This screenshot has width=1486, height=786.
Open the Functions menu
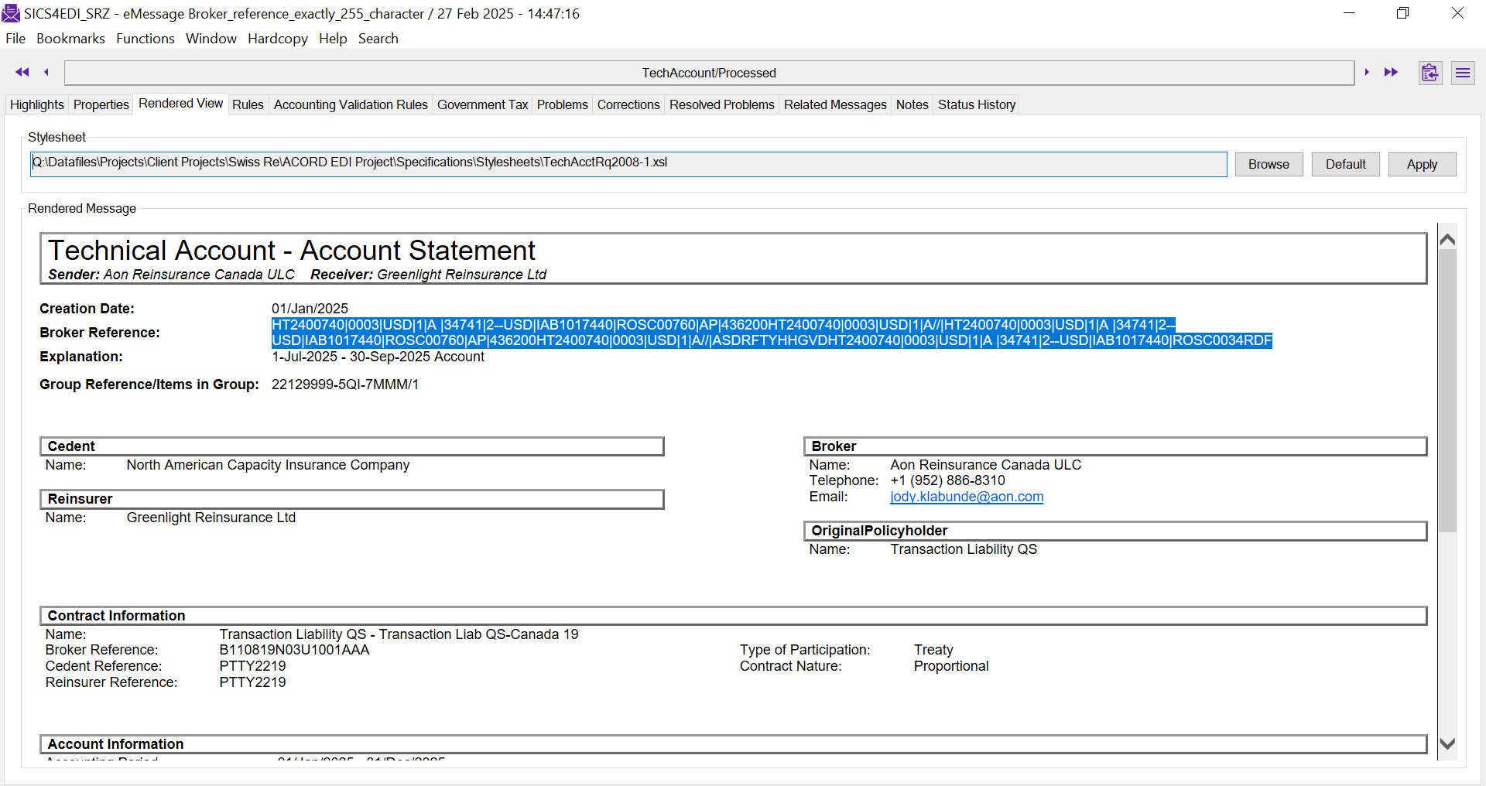tap(146, 39)
